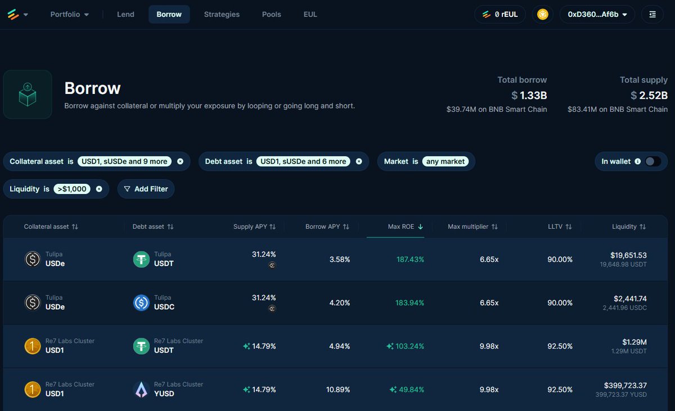Click USDe collateral icon in USDC row
This screenshot has height=411, width=675.
[33, 302]
